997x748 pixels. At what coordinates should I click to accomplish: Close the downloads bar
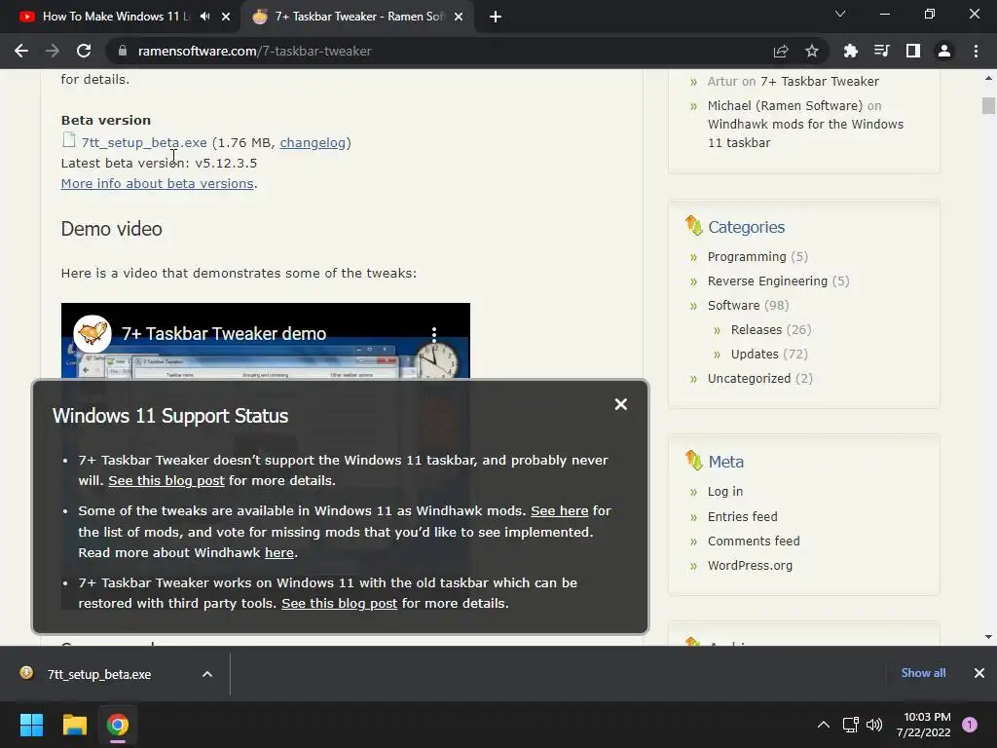(979, 673)
